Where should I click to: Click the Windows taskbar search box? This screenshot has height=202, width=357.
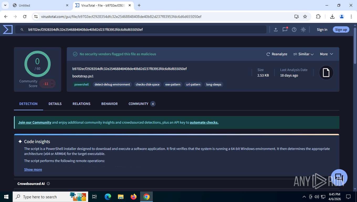(50, 197)
